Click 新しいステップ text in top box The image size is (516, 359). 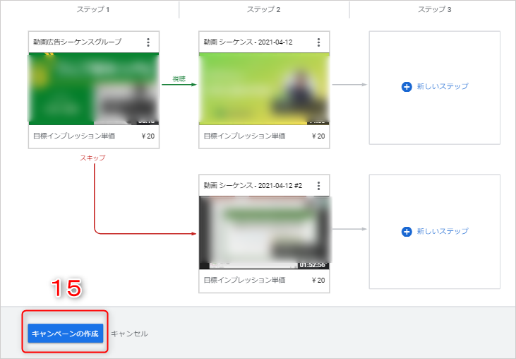click(443, 87)
